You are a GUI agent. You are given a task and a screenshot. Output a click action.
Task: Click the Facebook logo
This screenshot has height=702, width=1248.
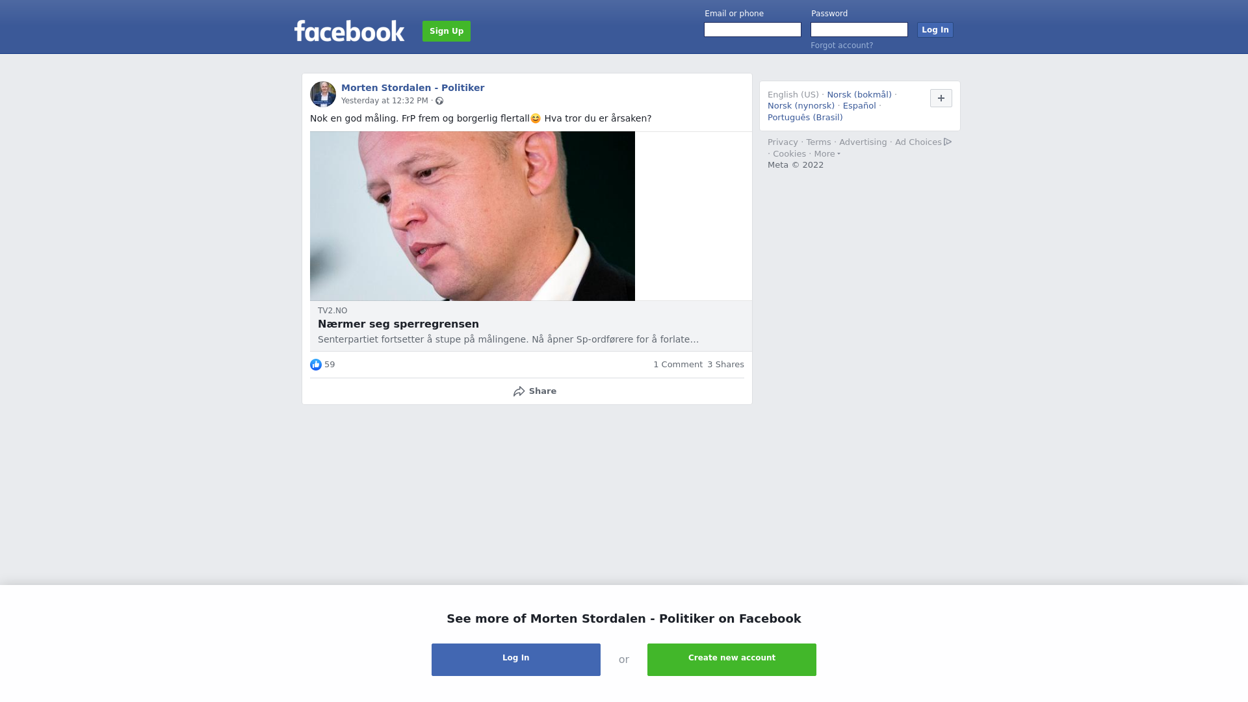click(349, 31)
